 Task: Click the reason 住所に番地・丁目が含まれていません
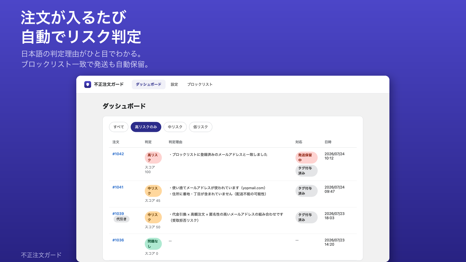point(218,194)
